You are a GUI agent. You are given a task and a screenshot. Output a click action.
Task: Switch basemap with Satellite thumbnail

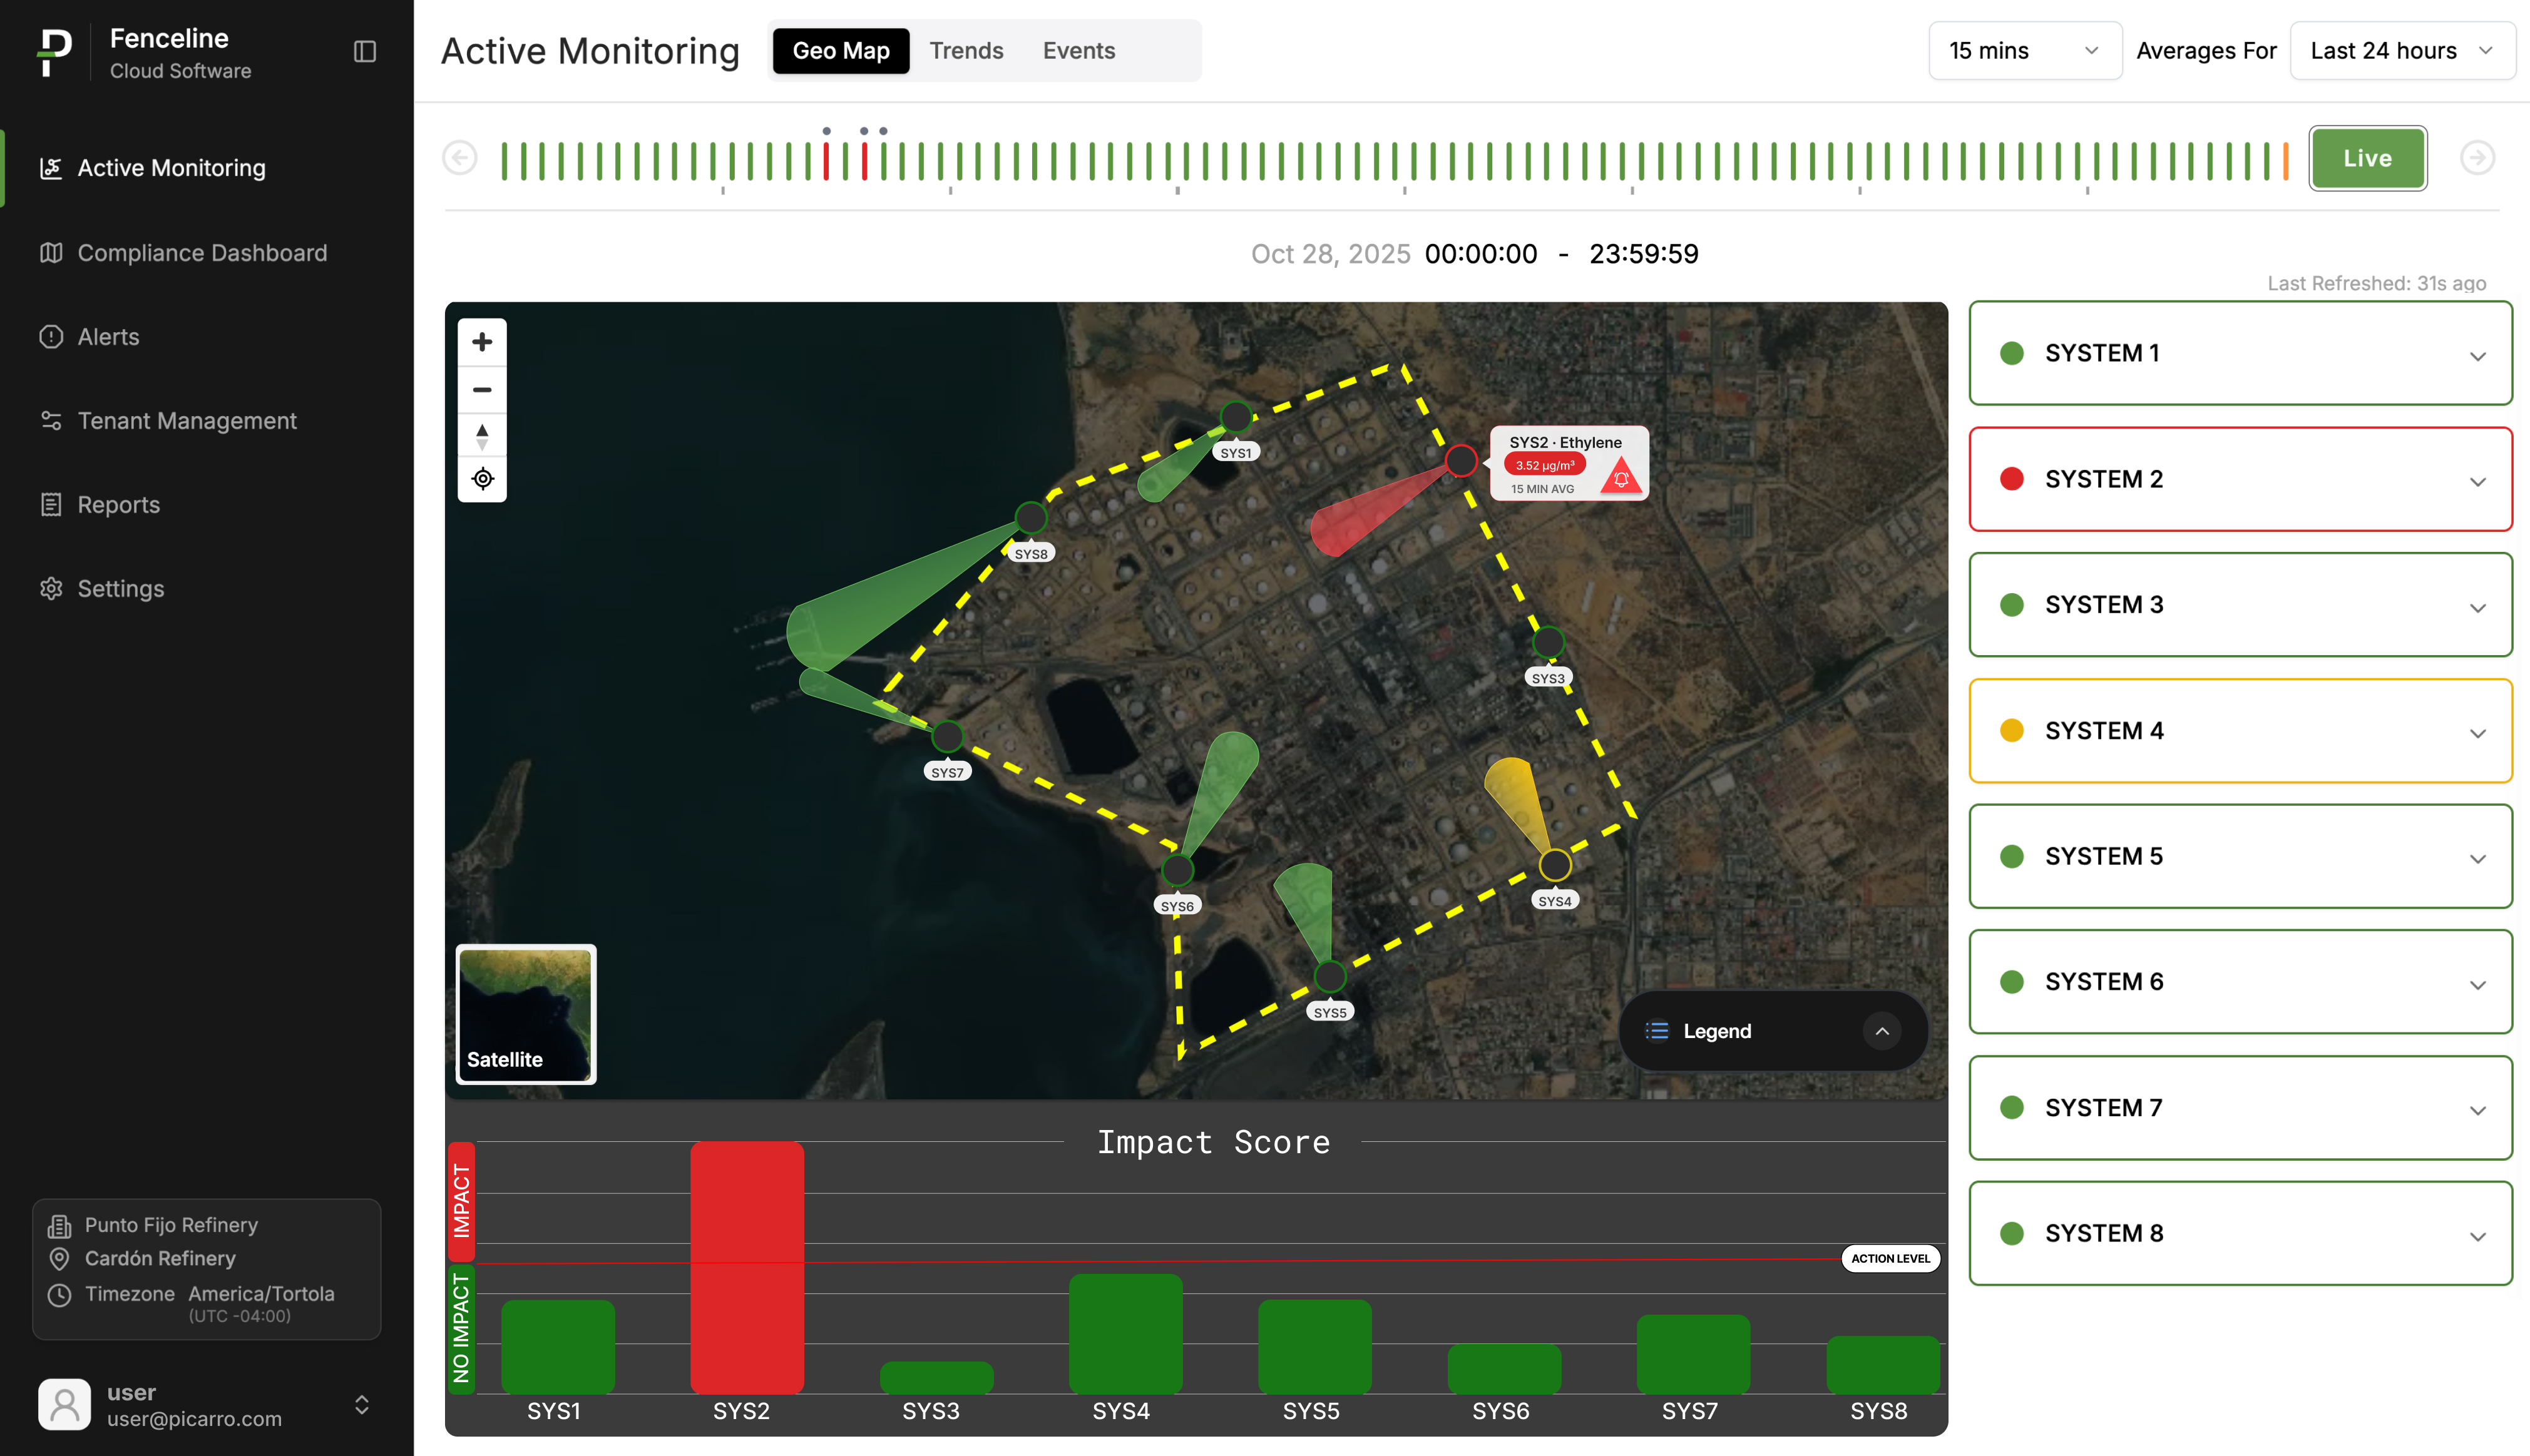click(x=526, y=1014)
